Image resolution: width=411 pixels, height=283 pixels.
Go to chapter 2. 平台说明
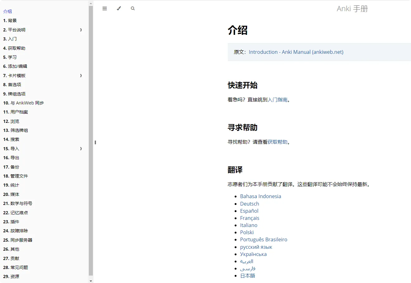tap(14, 30)
